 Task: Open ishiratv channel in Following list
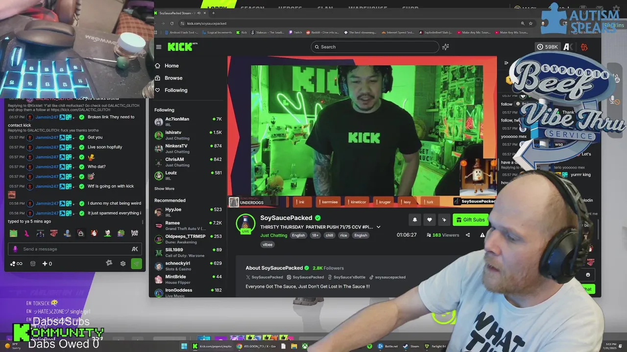click(x=188, y=135)
